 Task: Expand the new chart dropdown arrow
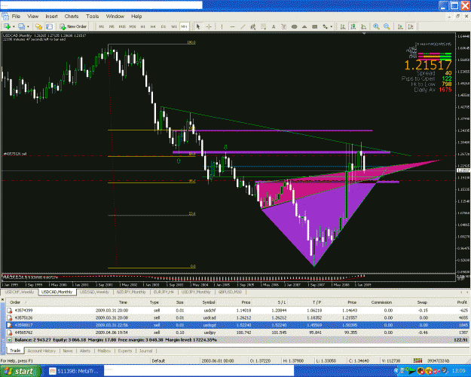[14, 26]
